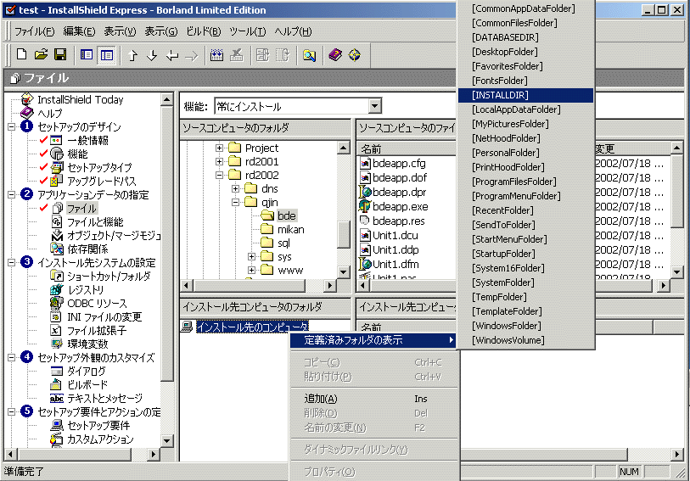Click the New project toolbar icon
Screen dimensions: 690x481
(x=21, y=54)
